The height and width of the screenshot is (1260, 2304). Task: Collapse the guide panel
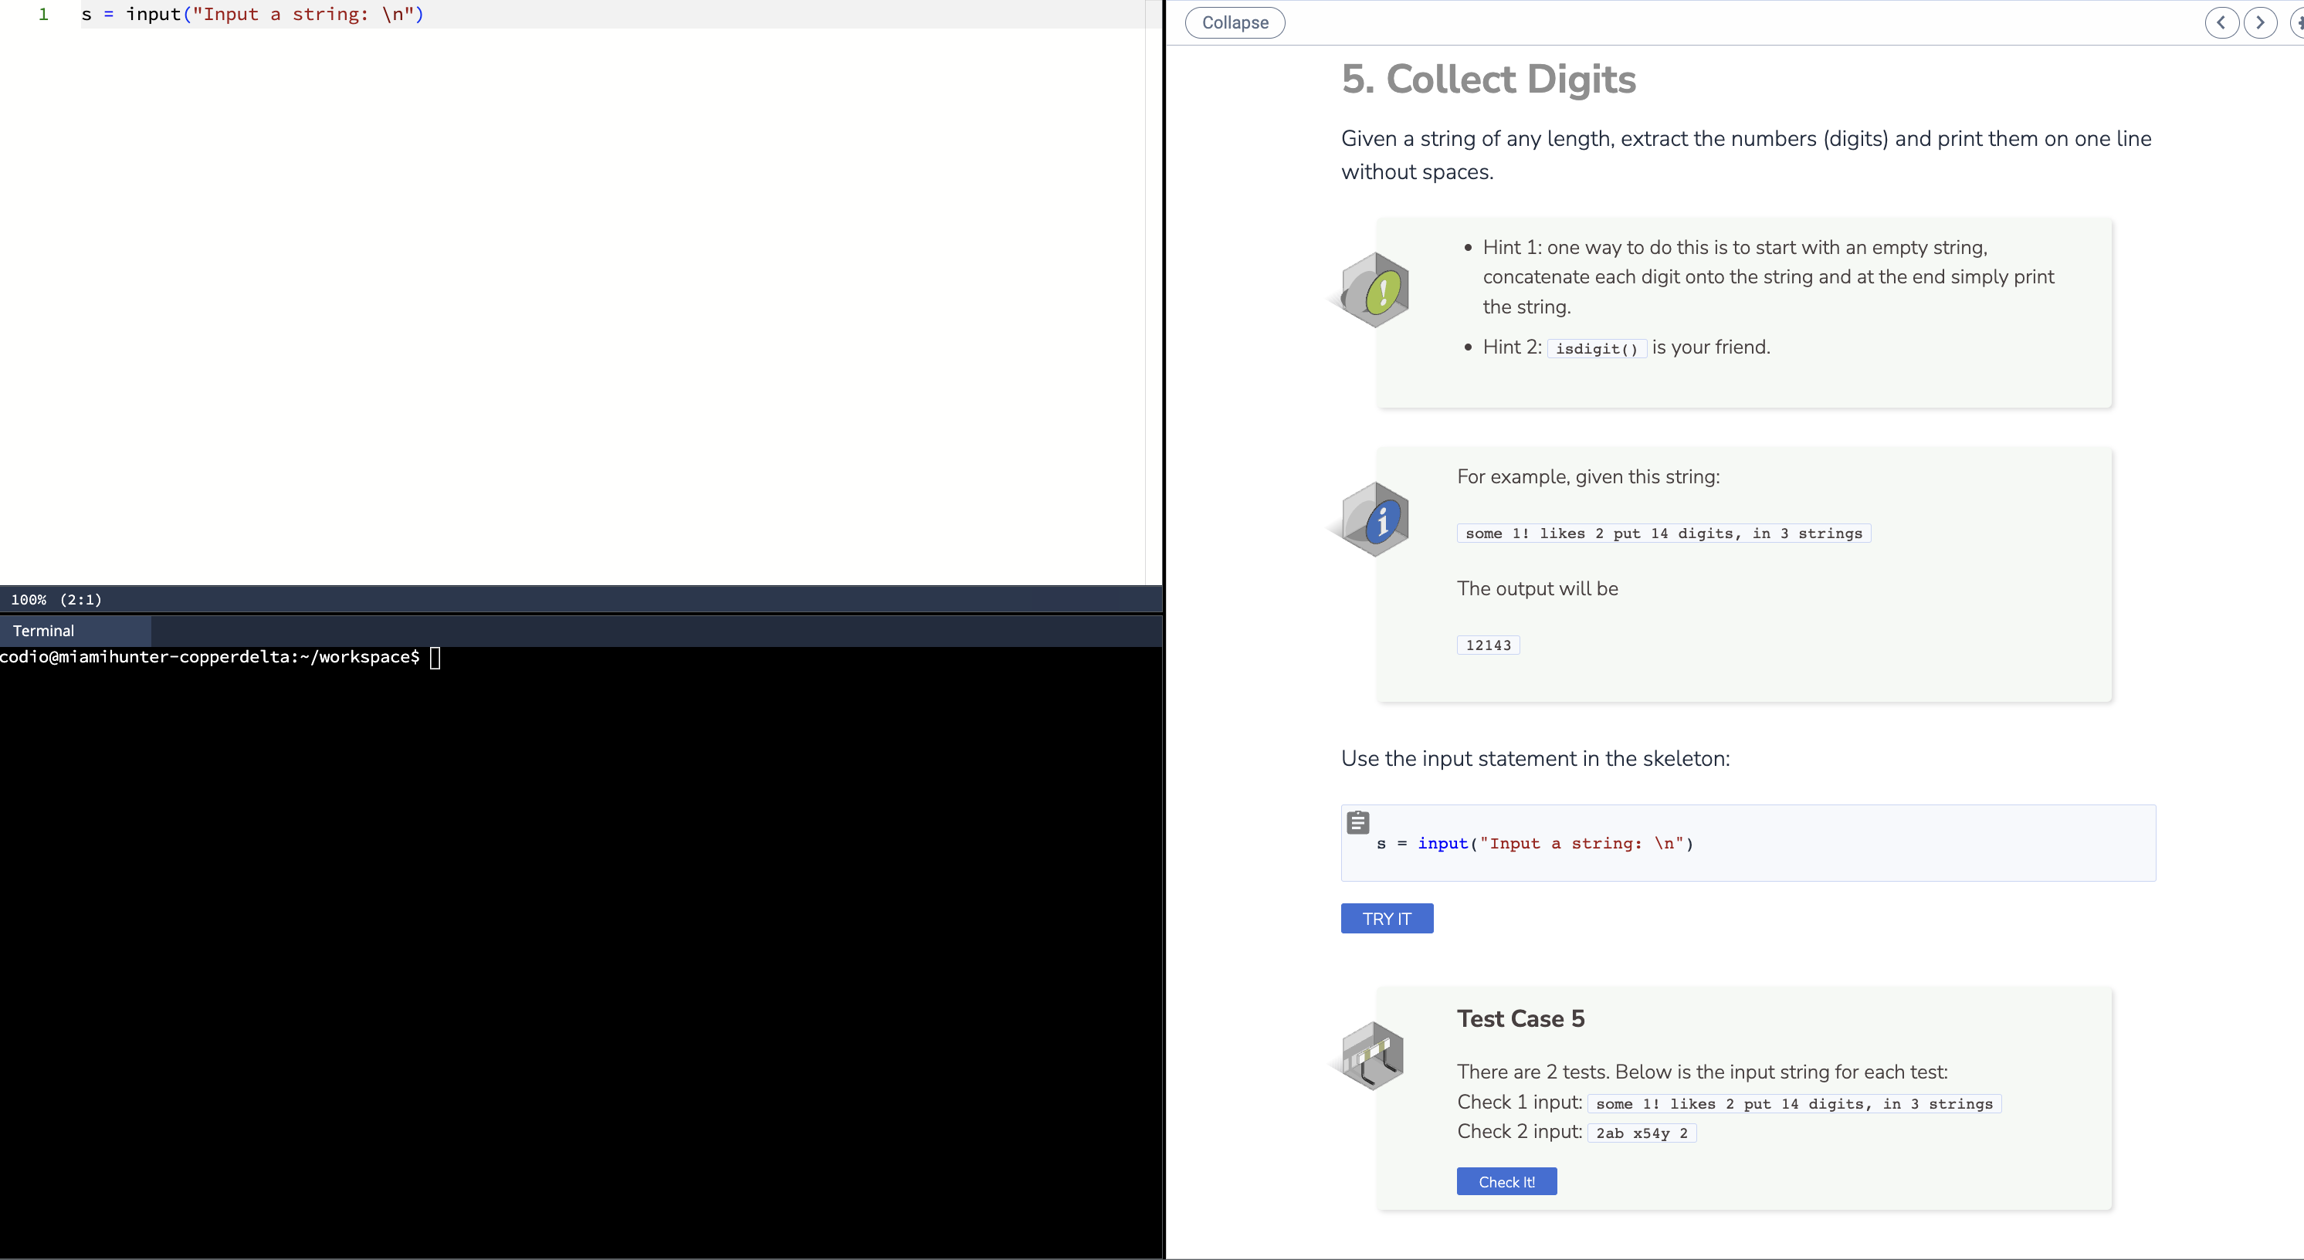click(1235, 22)
